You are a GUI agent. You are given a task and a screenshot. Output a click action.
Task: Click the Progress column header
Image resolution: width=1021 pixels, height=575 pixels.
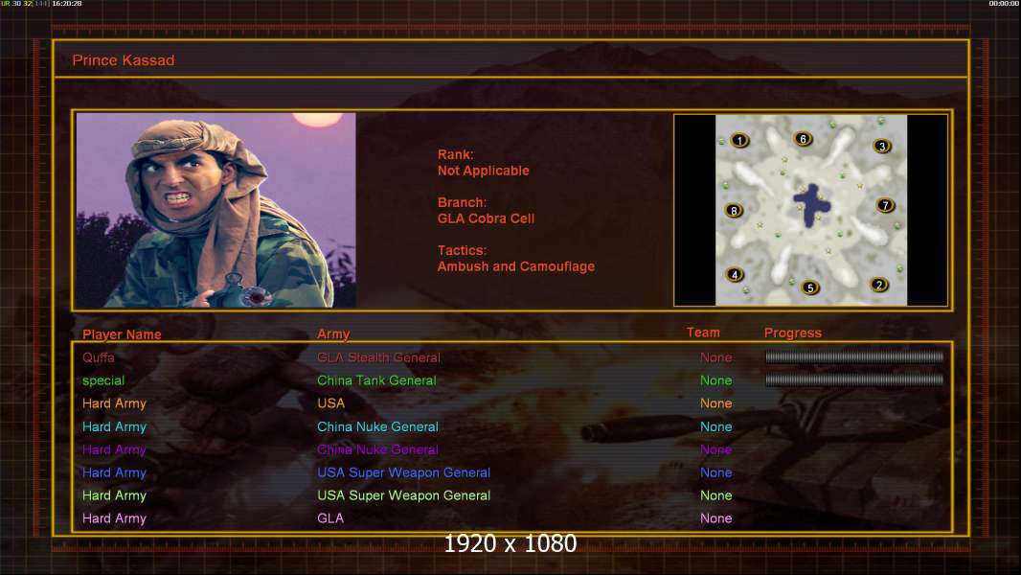[x=792, y=333]
